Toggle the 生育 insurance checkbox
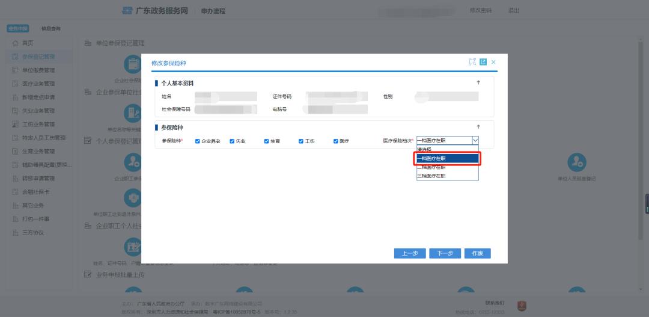The height and width of the screenshot is (317, 649). (x=266, y=141)
